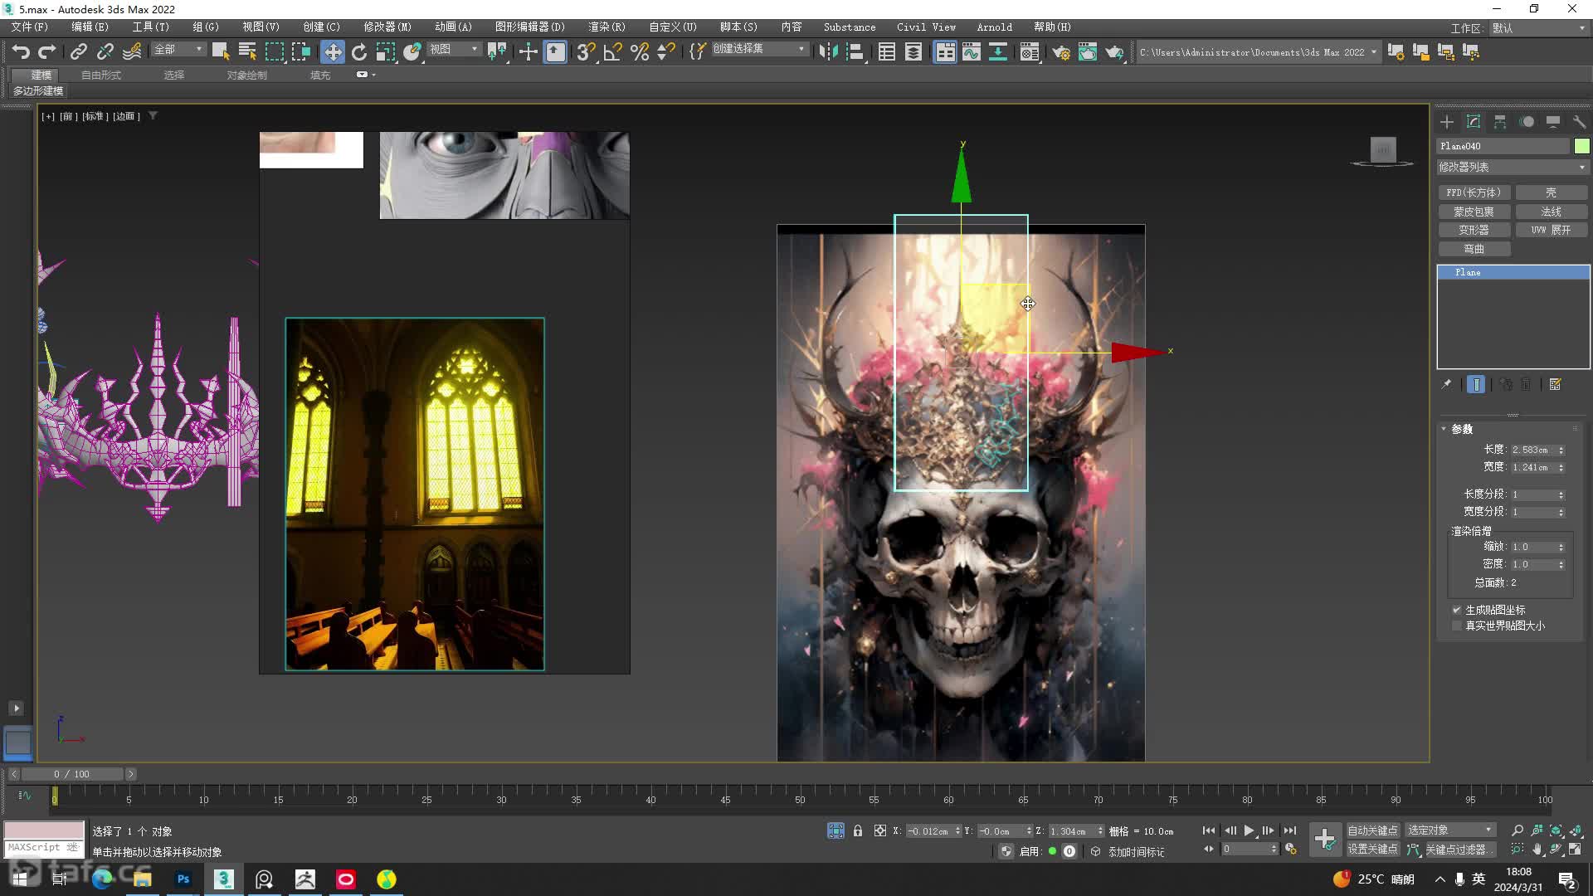The image size is (1593, 896).
Task: Click the Select and Place tool
Action: coord(412,51)
